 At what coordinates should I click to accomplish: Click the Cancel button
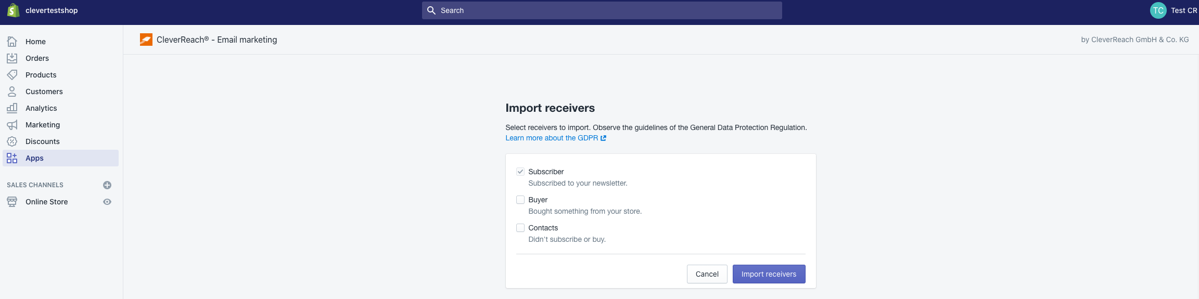707,274
